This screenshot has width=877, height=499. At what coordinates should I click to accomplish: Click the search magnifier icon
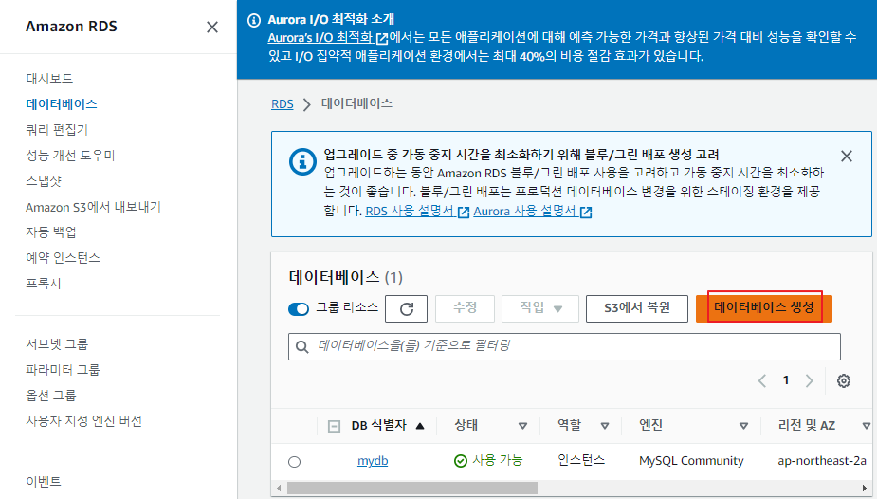click(x=302, y=347)
